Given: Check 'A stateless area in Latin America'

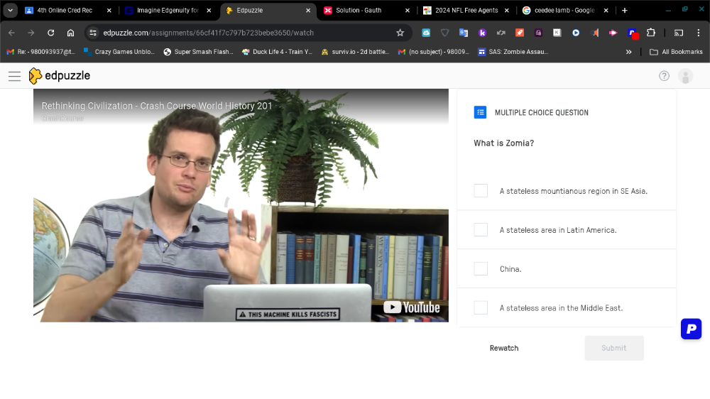Looking at the screenshot, I should tap(481, 229).
